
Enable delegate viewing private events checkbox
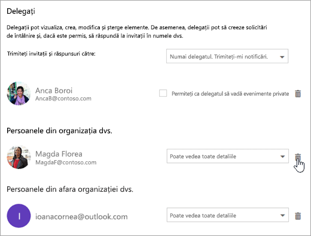click(163, 93)
